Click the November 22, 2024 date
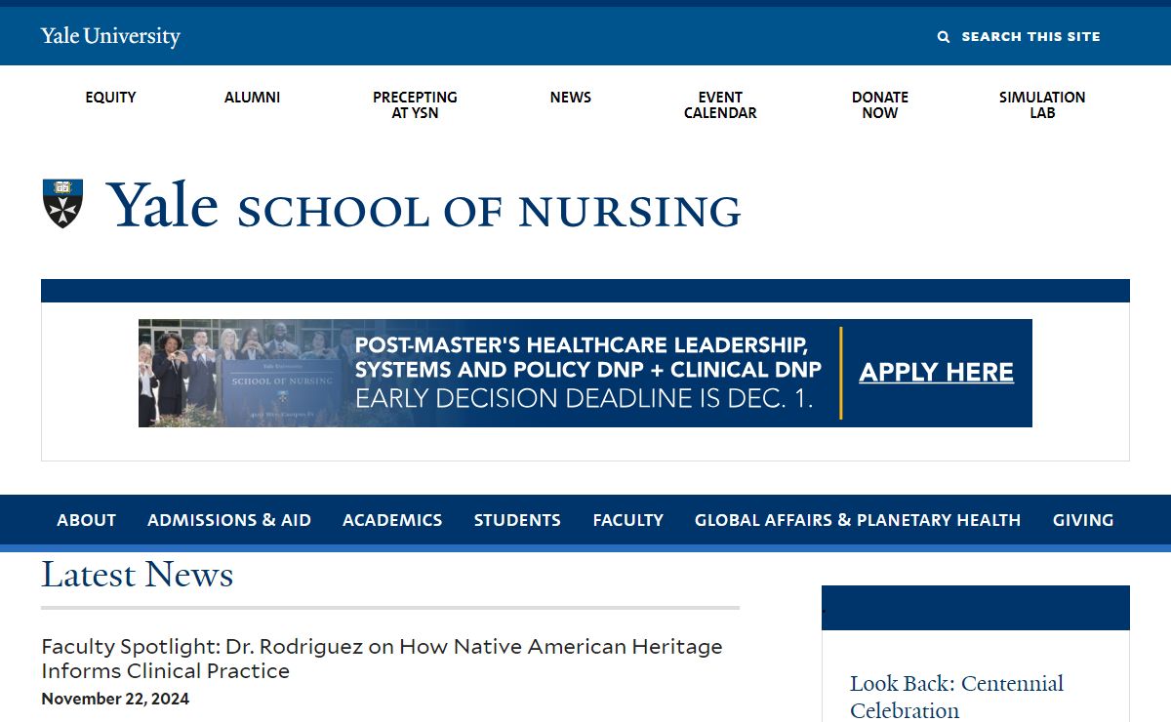The width and height of the screenshot is (1171, 722). coord(115,699)
